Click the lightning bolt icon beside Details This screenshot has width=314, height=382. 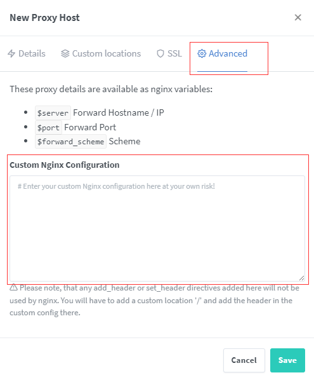pyautogui.click(x=11, y=53)
